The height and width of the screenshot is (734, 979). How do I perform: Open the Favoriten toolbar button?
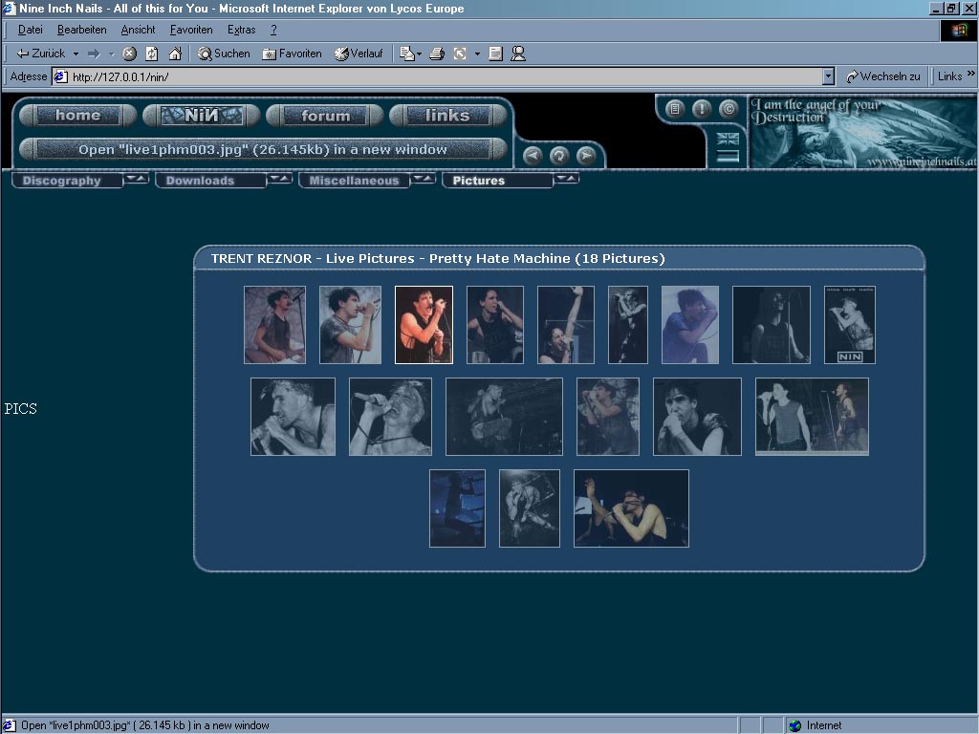click(292, 54)
